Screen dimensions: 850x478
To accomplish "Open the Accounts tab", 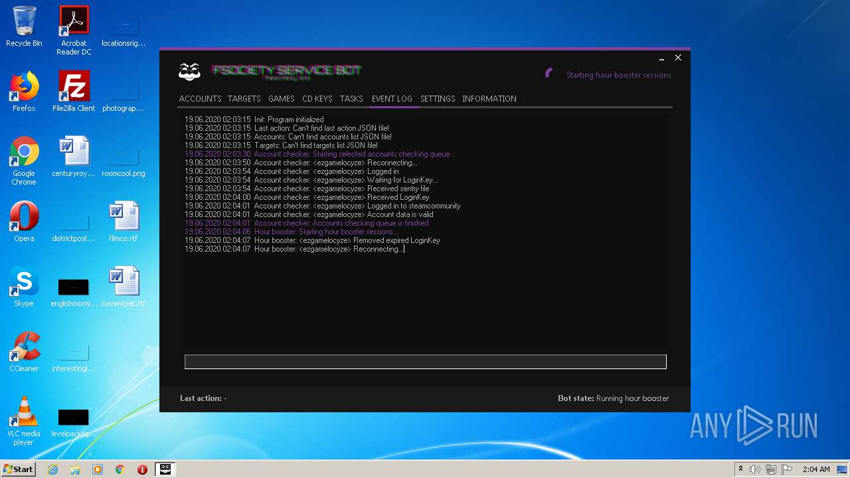I will coord(200,99).
